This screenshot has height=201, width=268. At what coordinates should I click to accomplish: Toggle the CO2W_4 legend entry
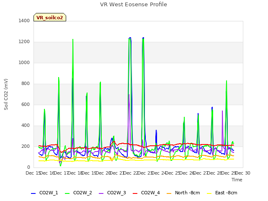[x=146, y=193]
